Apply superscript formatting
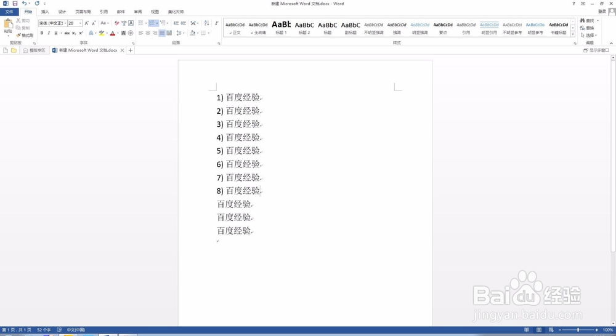The height and width of the screenshot is (336, 616). pyautogui.click(x=81, y=33)
